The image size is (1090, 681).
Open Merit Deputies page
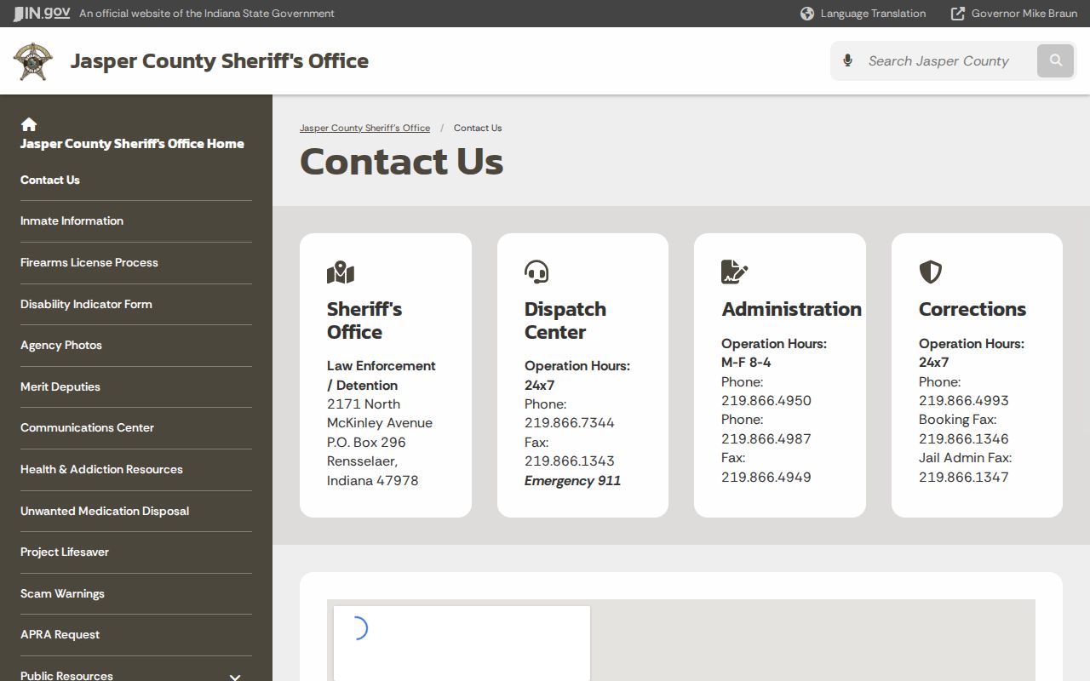(x=60, y=386)
